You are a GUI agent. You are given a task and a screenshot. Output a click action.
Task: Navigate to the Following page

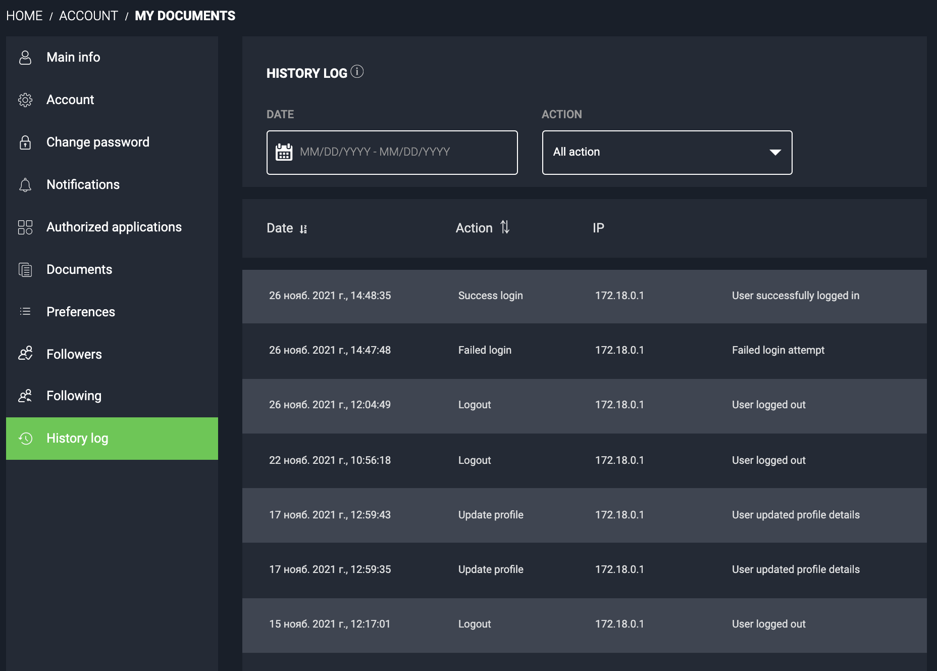click(74, 396)
